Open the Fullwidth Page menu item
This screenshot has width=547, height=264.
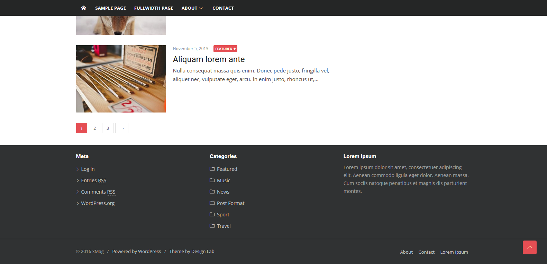coord(154,8)
